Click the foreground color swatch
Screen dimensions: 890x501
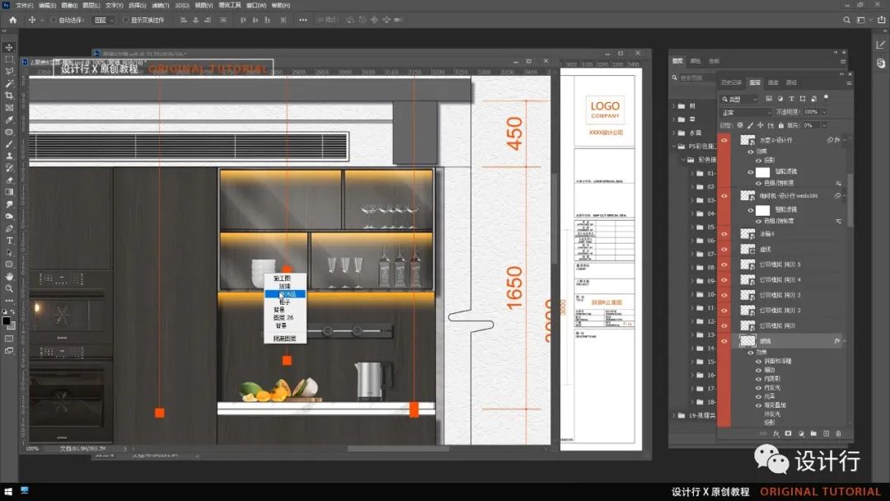pos(7,320)
